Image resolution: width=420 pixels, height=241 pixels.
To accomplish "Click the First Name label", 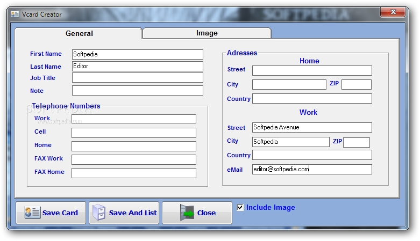I will (46, 54).
